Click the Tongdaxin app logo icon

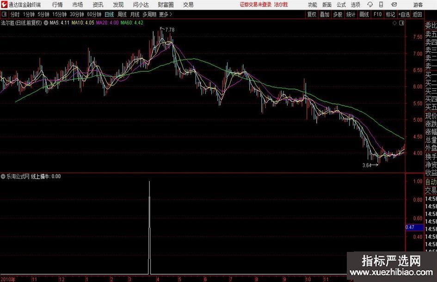click(x=5, y=5)
